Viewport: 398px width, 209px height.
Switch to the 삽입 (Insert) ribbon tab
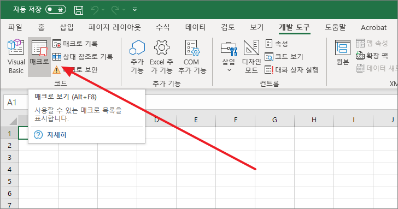(67, 27)
